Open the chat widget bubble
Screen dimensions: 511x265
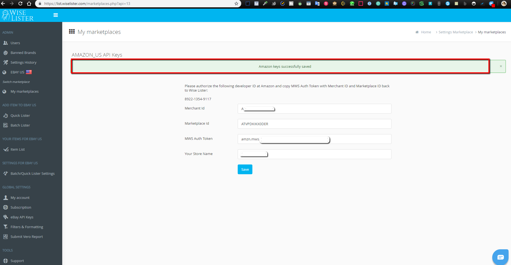click(x=500, y=257)
